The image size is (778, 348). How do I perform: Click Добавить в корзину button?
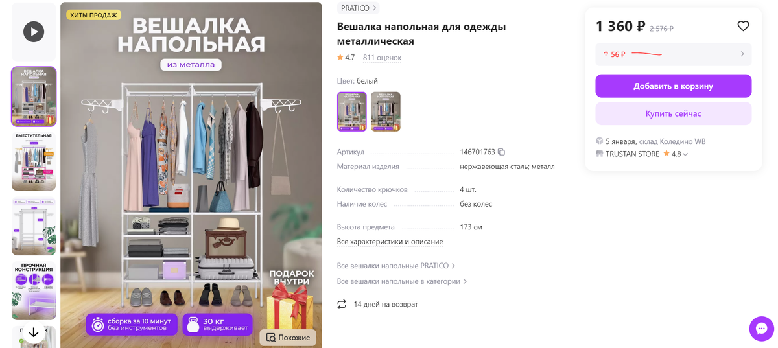coord(674,86)
